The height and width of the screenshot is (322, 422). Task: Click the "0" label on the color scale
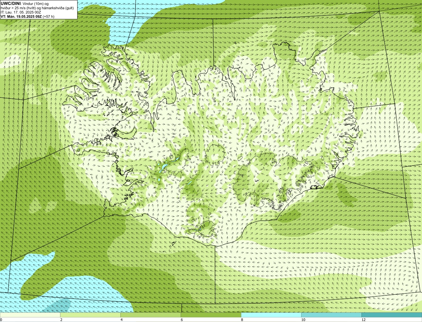pyautogui.click(x=1, y=320)
